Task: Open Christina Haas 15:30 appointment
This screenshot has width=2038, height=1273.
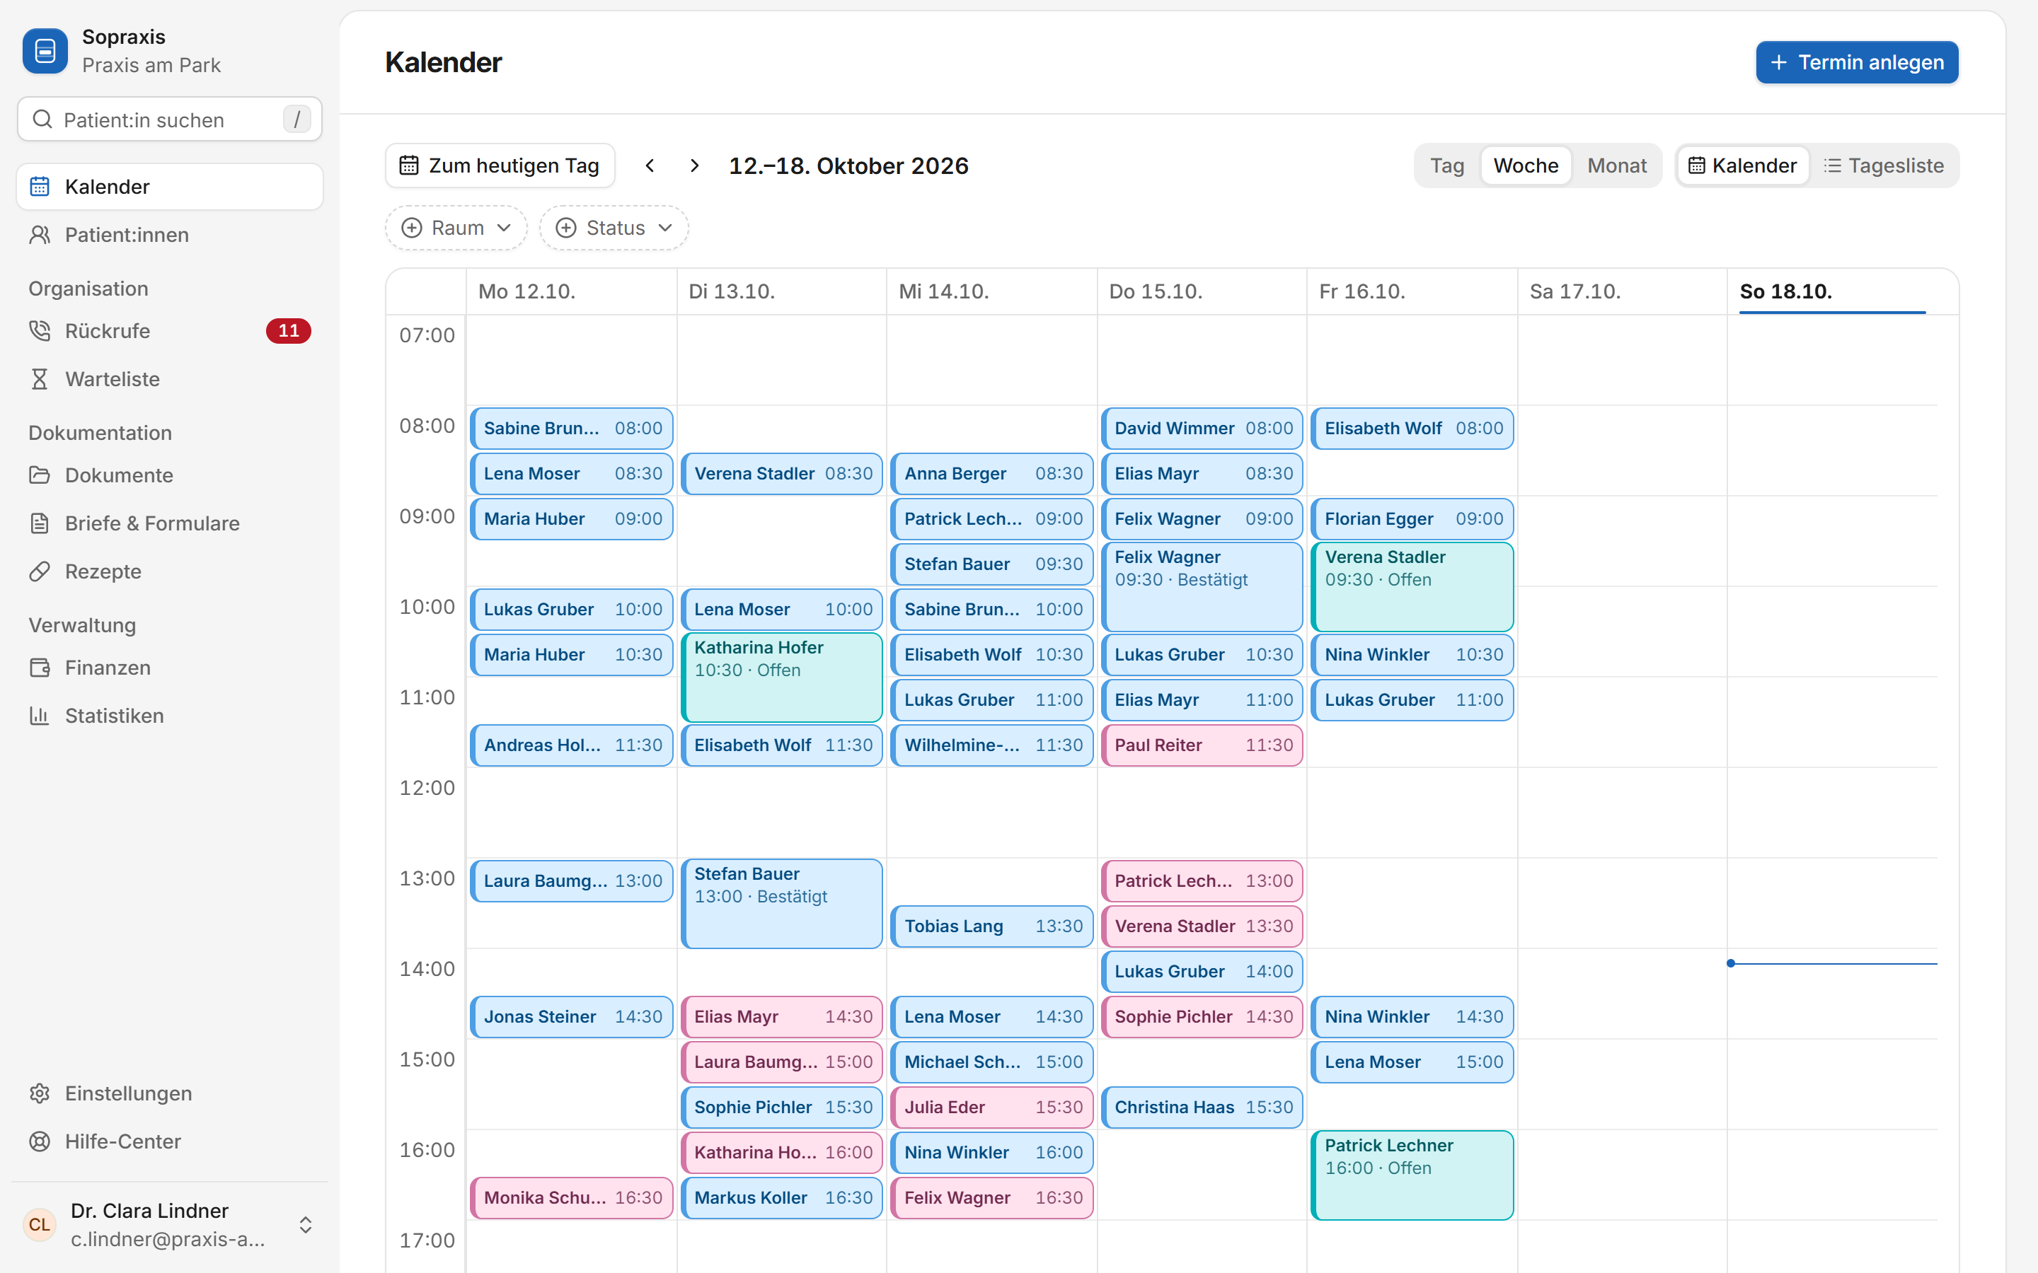Action: click(x=1202, y=1107)
